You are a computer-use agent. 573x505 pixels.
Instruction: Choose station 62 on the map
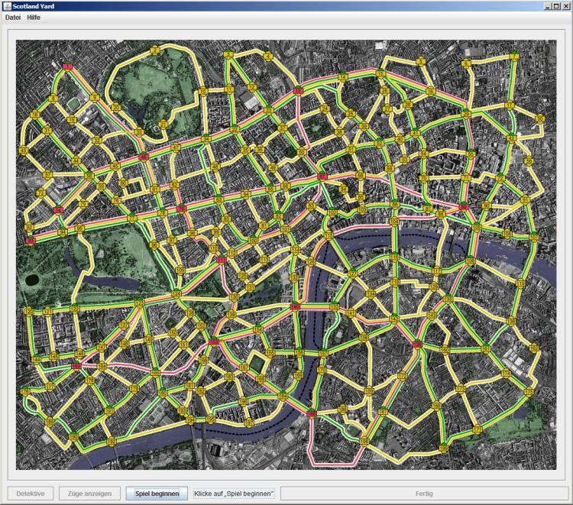click(x=175, y=185)
